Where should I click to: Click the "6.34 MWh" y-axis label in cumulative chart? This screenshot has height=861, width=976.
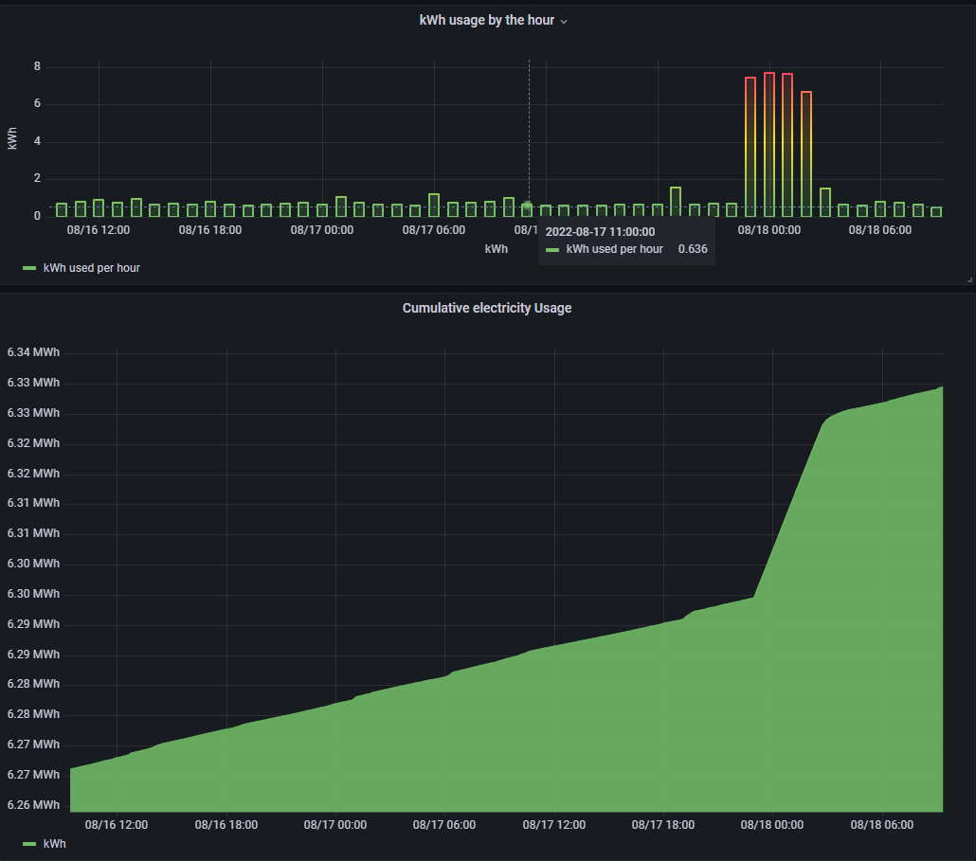[x=33, y=352]
